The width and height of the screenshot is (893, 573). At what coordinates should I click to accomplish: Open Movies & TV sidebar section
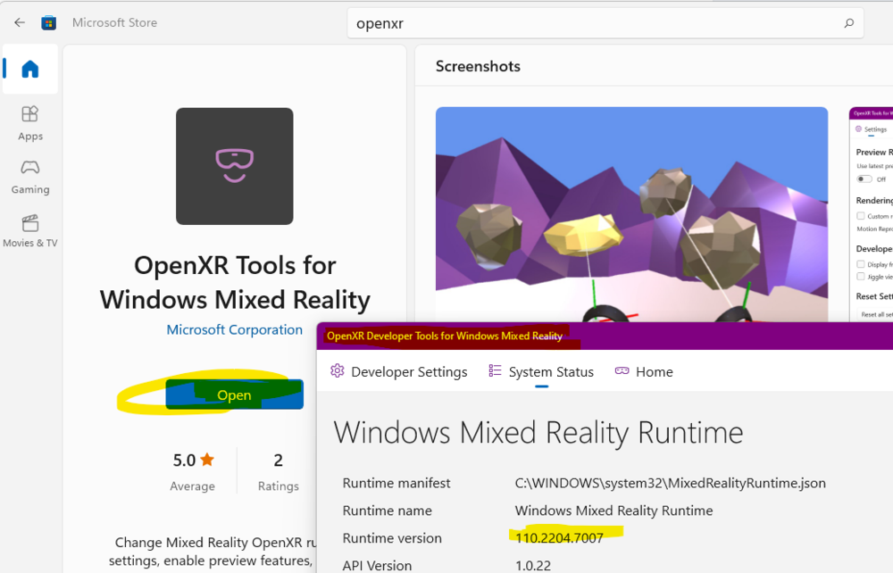pos(30,230)
